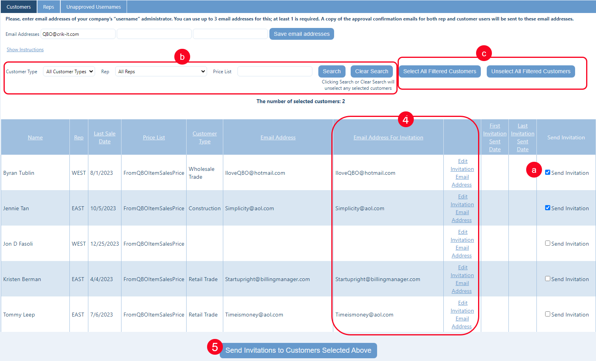This screenshot has width=596, height=361.
Task: Uncheck Send Invitation for Byran Tublin
Action: point(547,172)
